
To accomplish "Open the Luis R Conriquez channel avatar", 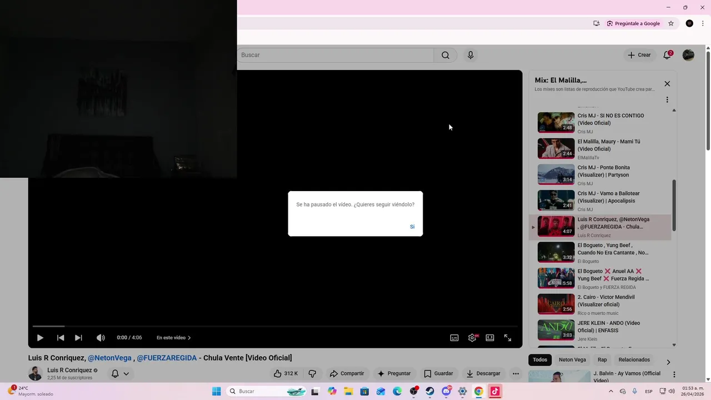I will 36,373.
